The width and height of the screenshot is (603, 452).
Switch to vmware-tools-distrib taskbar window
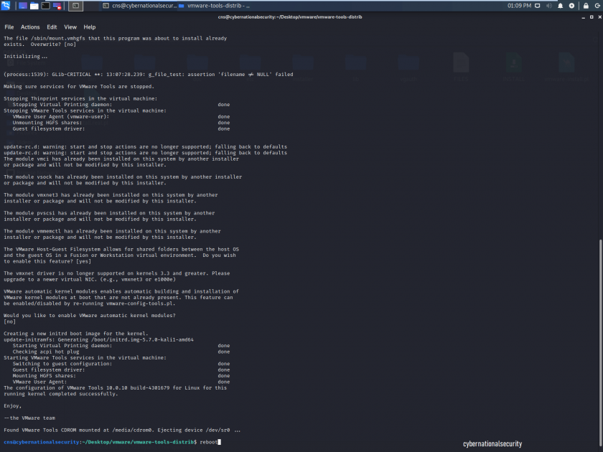(x=214, y=6)
